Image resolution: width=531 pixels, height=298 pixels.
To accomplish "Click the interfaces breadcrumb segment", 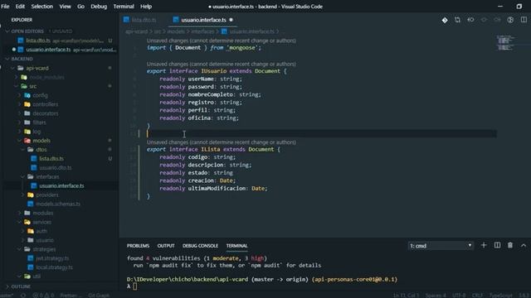I will [x=202, y=31].
